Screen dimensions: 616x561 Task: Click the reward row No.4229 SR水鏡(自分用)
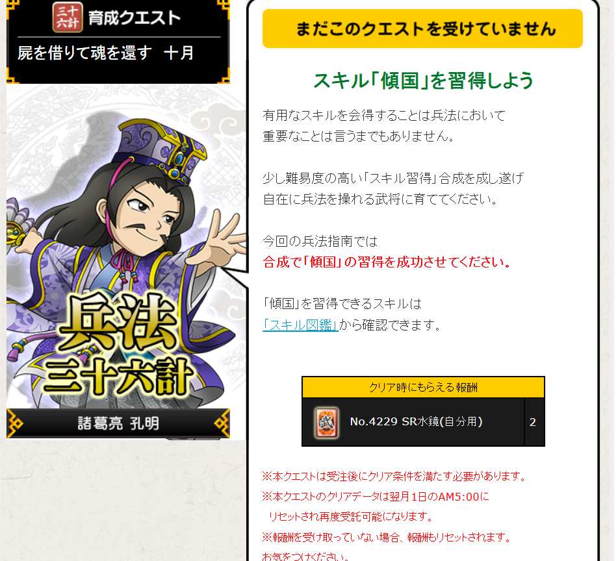pyautogui.click(x=413, y=422)
